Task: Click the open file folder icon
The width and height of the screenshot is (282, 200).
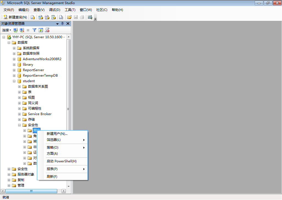Action: coord(69,17)
